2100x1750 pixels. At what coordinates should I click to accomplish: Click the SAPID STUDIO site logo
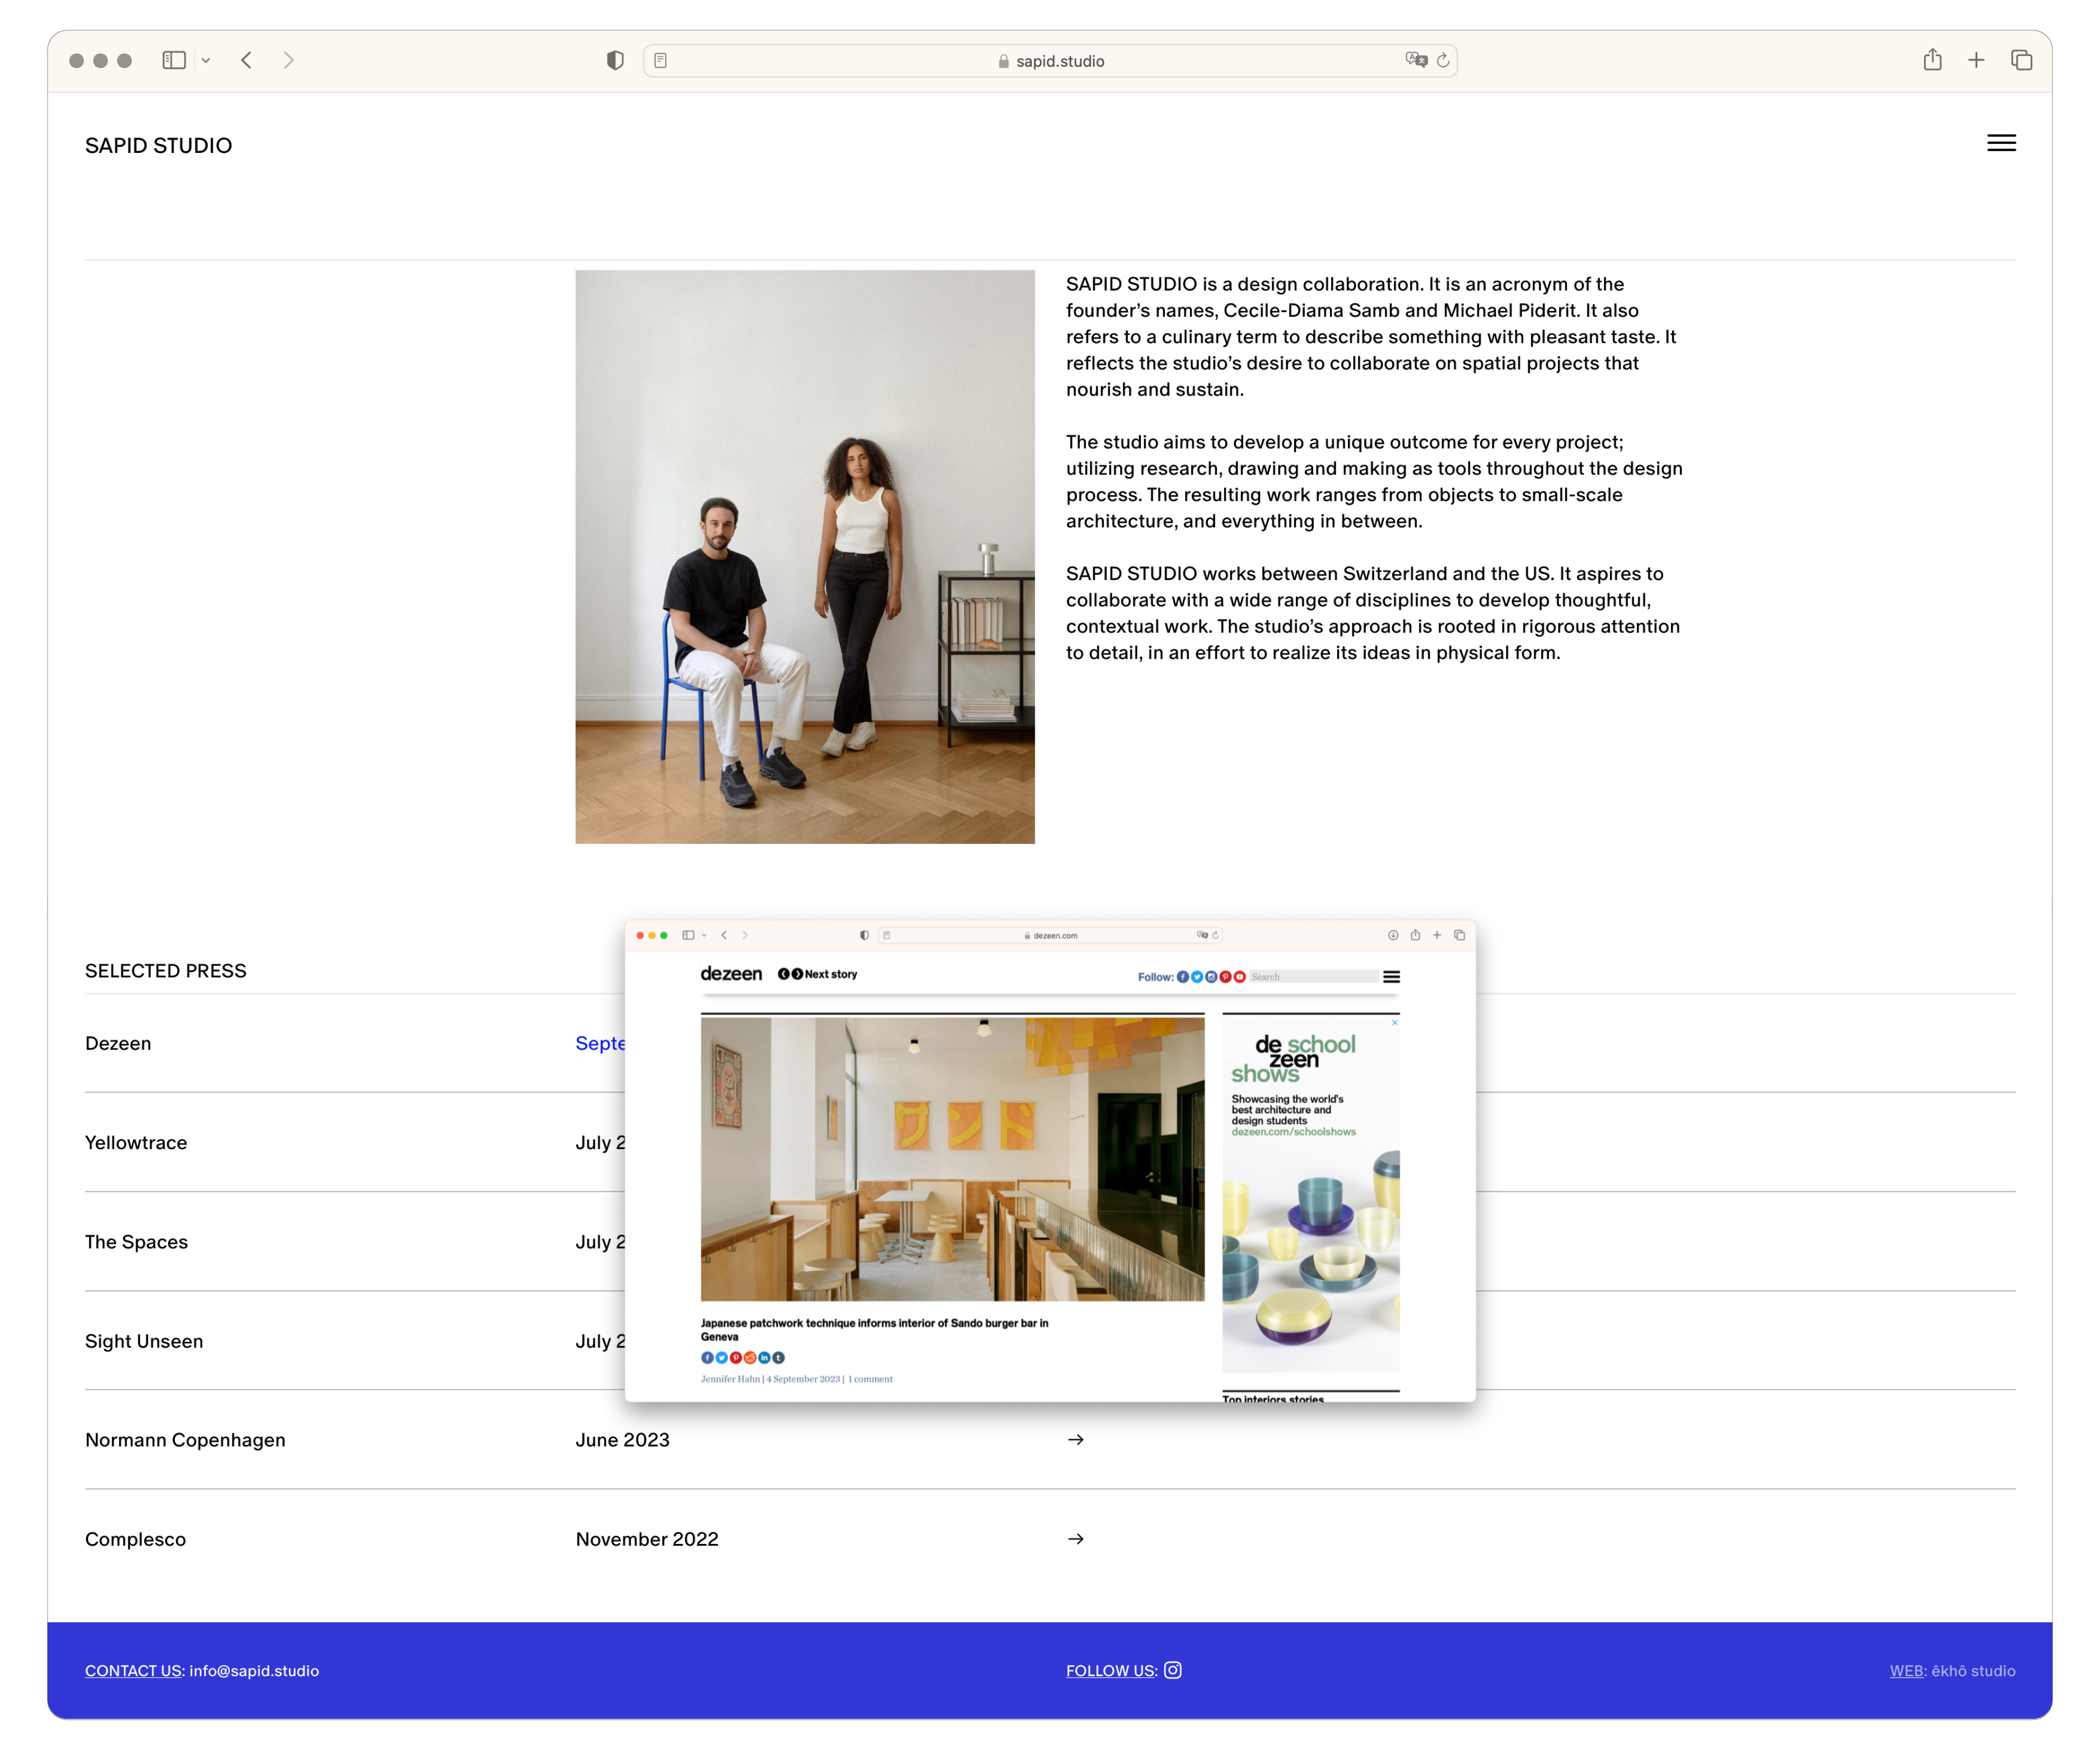(158, 146)
